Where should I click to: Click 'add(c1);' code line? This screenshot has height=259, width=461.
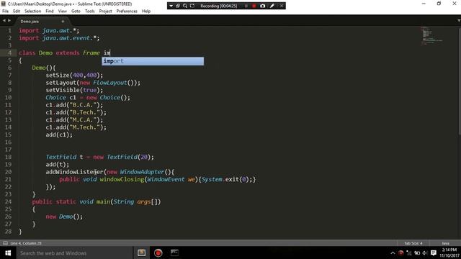point(59,135)
